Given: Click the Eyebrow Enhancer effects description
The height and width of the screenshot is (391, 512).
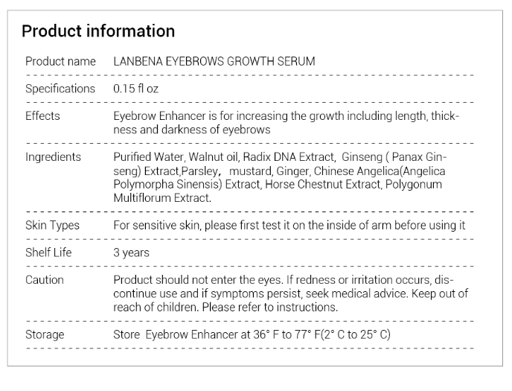Looking at the screenshot, I should coord(286,123).
